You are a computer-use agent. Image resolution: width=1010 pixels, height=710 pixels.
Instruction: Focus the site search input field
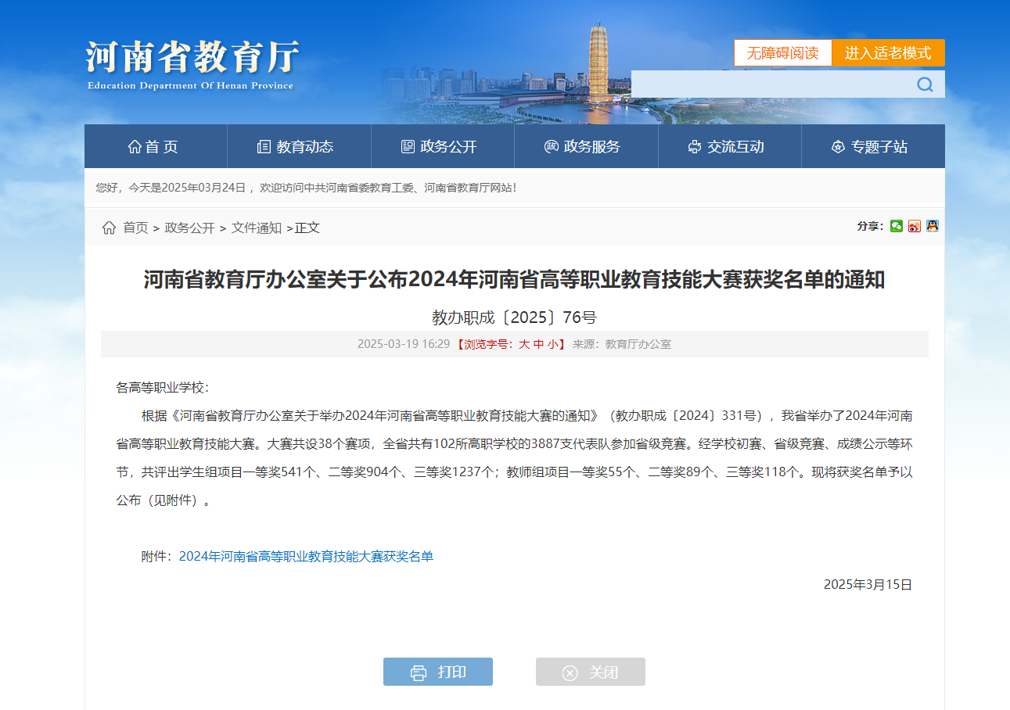tap(767, 84)
